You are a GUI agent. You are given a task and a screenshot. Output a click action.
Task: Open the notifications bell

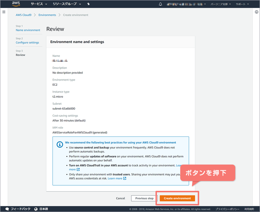coord(160,4)
